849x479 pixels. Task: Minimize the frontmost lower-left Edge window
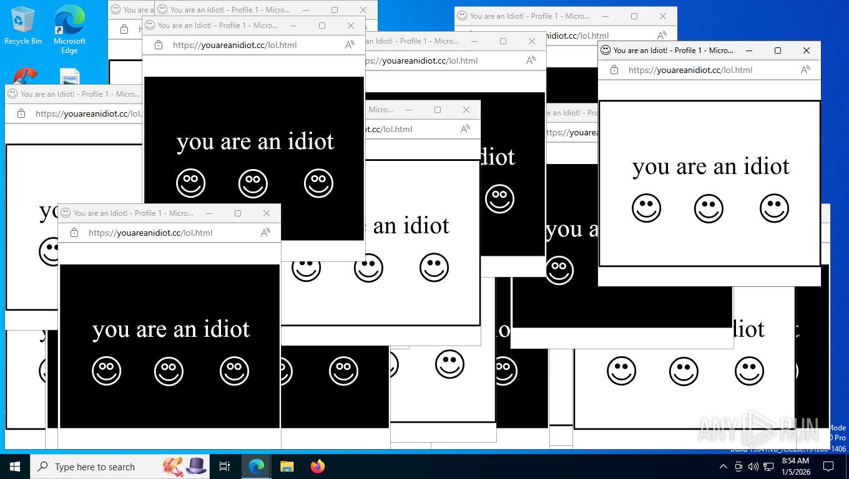(209, 213)
